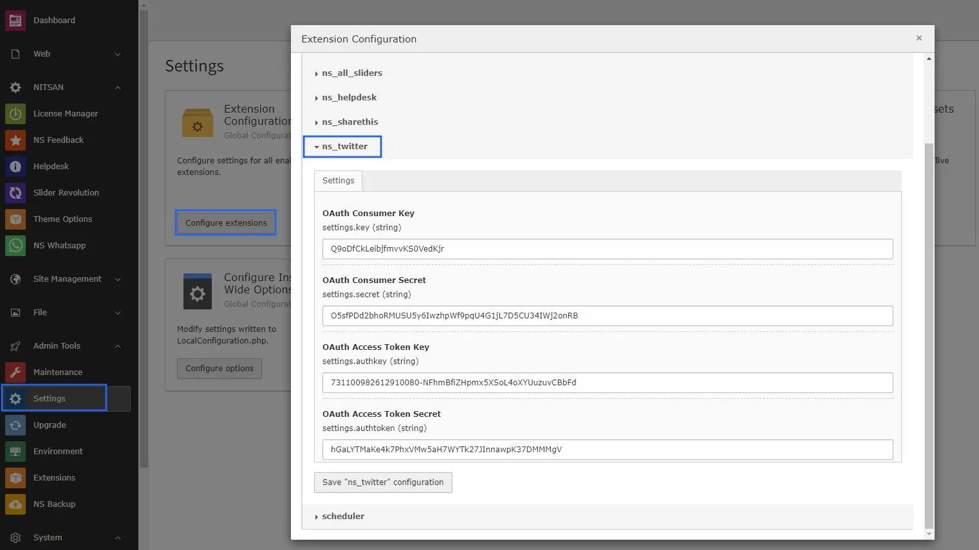Open Slider Revolution icon
This screenshot has height=550, width=979.
(x=15, y=192)
